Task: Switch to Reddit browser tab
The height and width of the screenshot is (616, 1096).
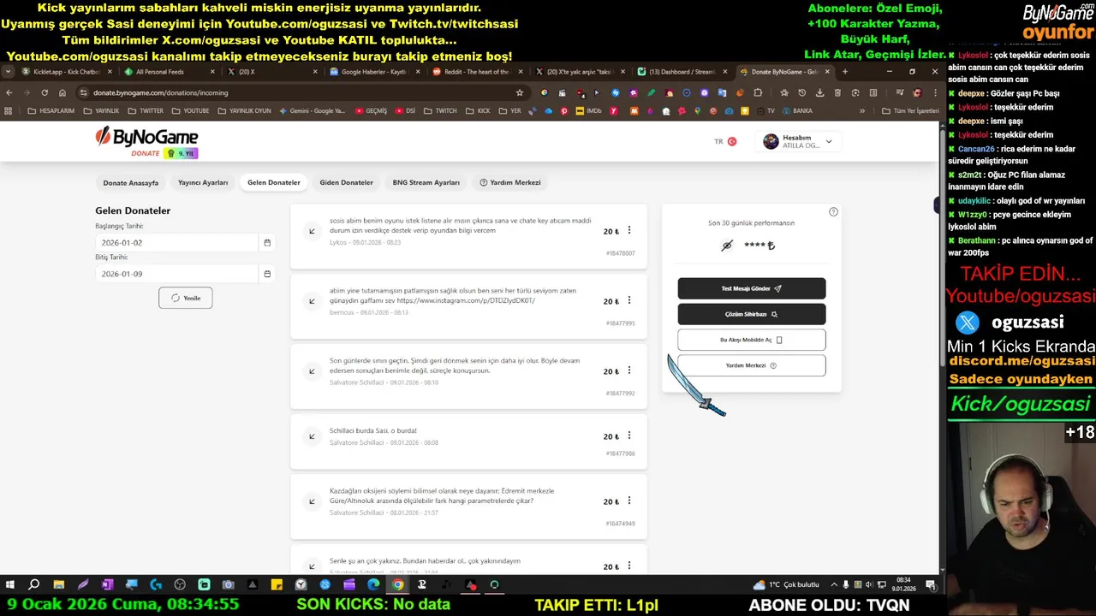Action: pyautogui.click(x=479, y=72)
